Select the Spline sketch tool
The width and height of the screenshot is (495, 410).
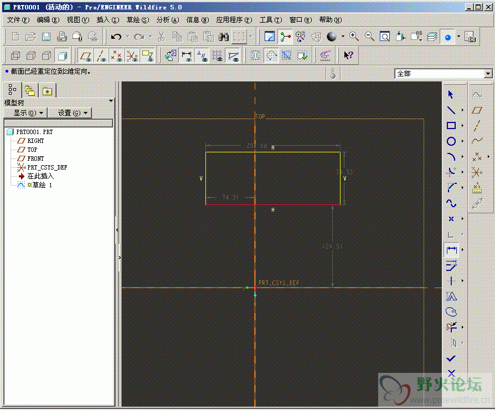pos(451,203)
